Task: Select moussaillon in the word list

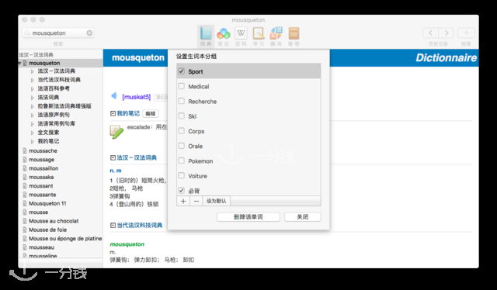Action: pos(43,168)
